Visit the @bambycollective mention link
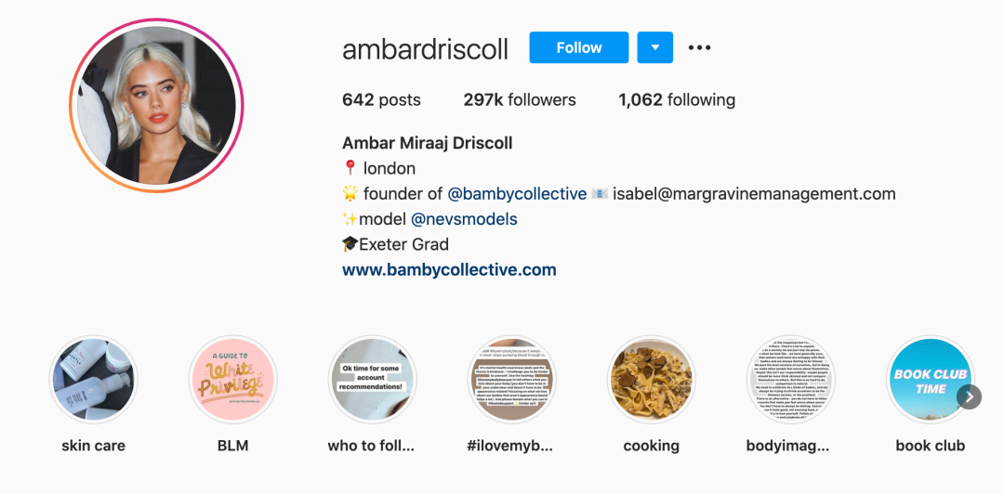1004x494 pixels. (x=516, y=194)
